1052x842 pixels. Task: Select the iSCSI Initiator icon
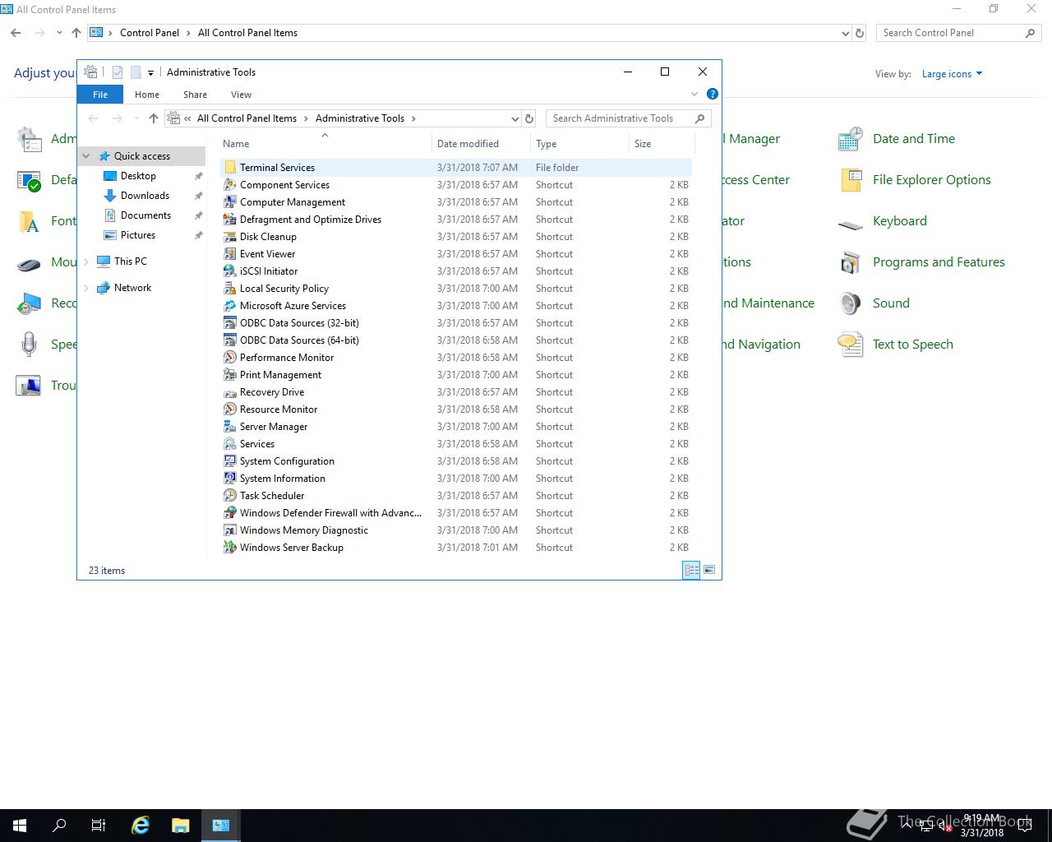pyautogui.click(x=230, y=271)
